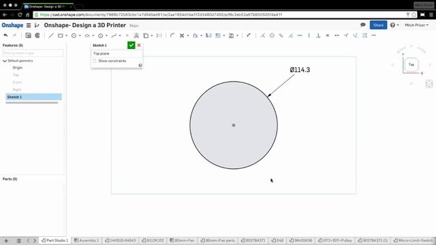Click the Ø114.3 diameter dimension

(300, 70)
